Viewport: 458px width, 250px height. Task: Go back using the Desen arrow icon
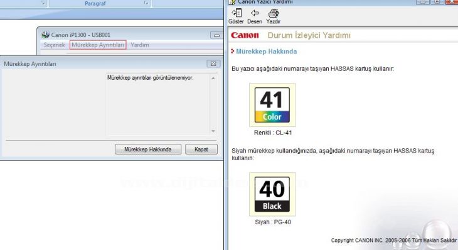pos(255,16)
